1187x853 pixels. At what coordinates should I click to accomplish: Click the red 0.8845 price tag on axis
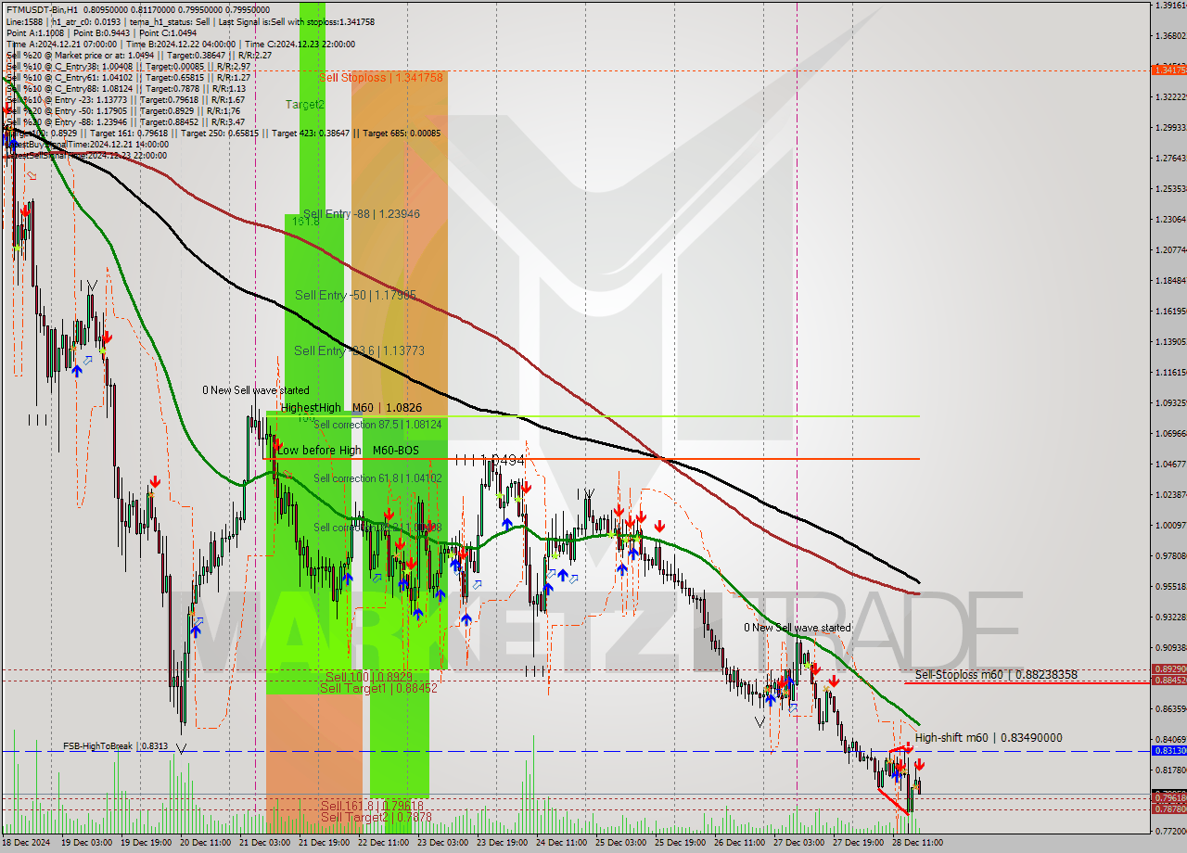tap(1168, 680)
